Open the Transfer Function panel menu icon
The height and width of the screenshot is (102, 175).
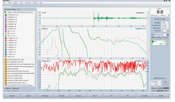click(18, 9)
